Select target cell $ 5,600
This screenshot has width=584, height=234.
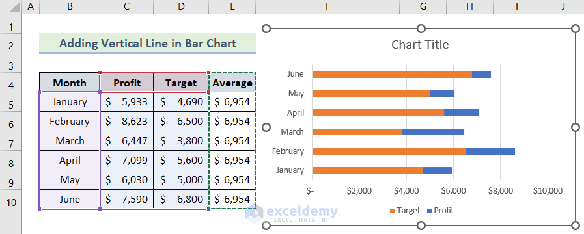tap(181, 160)
